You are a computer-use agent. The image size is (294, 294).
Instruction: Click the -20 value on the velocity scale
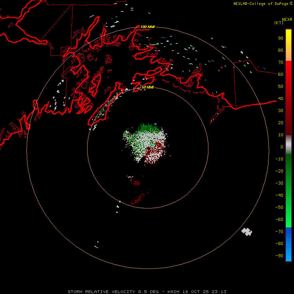click(279, 171)
